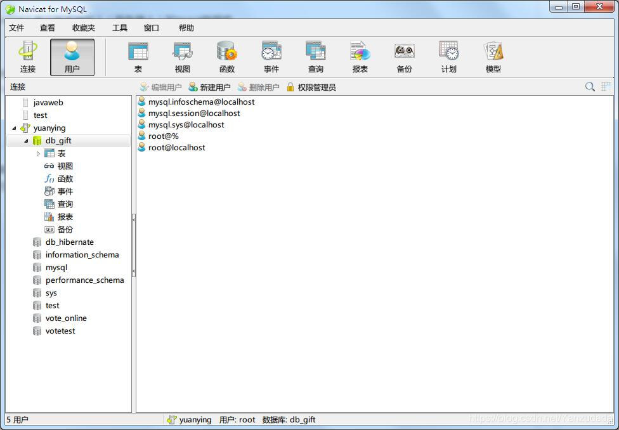
Task: Click the 连接 panel header label
Action: pyautogui.click(x=18, y=87)
